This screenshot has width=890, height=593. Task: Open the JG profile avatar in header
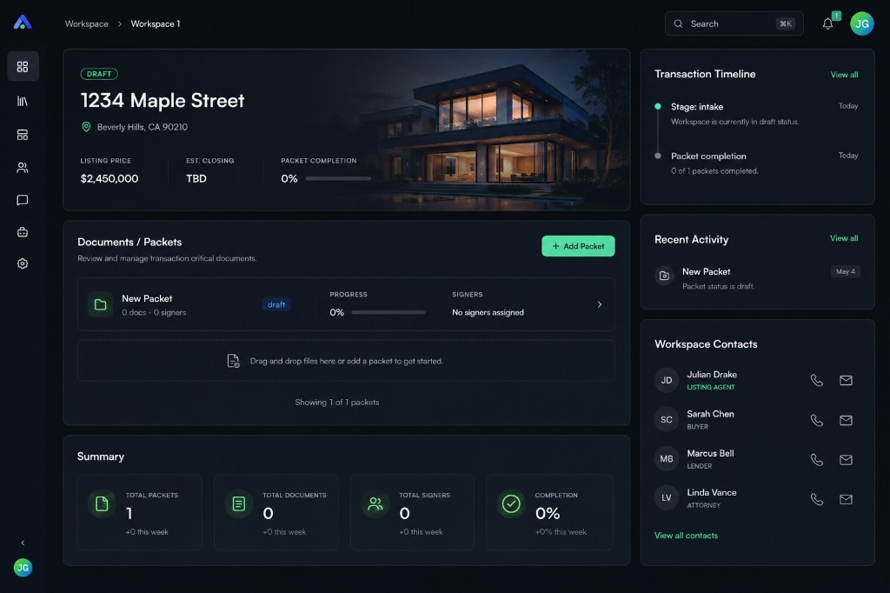coord(861,23)
